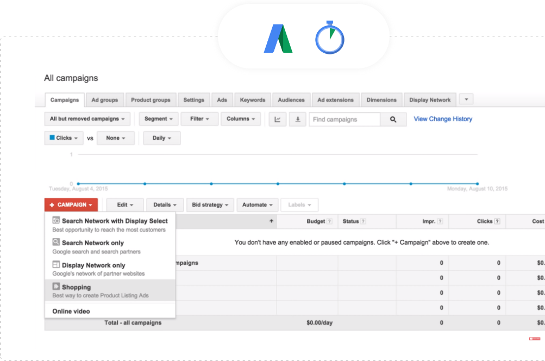Switch to the Ad groups tab
The height and width of the screenshot is (361, 545).
click(x=105, y=100)
